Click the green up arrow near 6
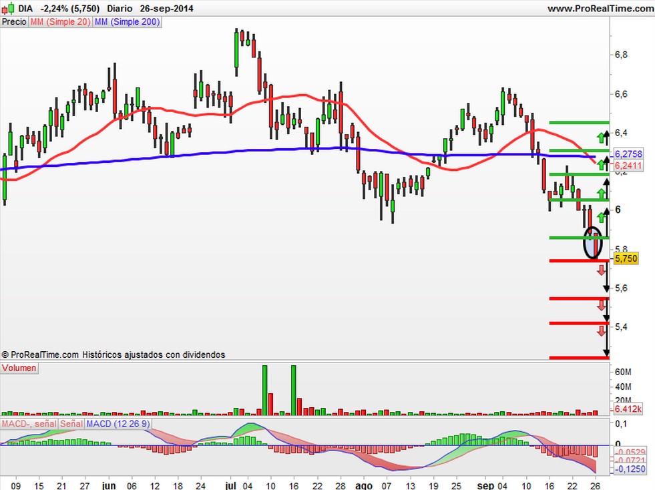Screen dimensions: 655x490 pos(602,217)
